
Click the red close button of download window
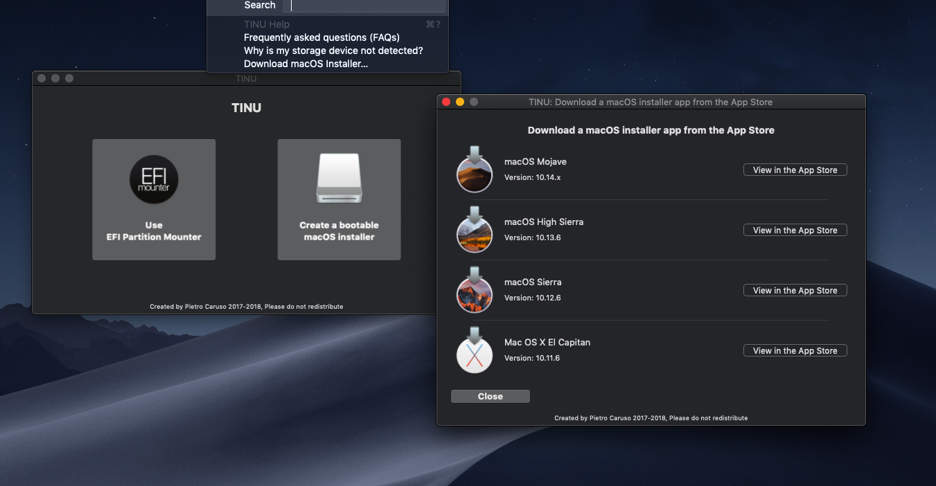coord(446,102)
